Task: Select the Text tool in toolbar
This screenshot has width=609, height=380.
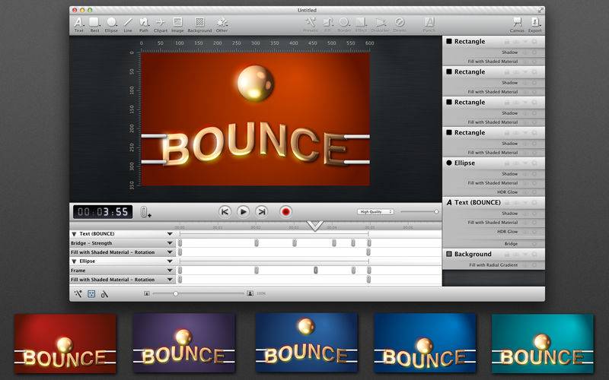Action: [x=78, y=23]
